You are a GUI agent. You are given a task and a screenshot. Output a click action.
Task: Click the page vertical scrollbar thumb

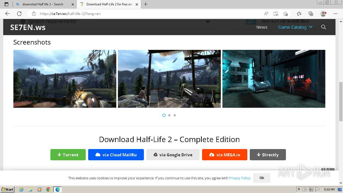(x=341, y=101)
